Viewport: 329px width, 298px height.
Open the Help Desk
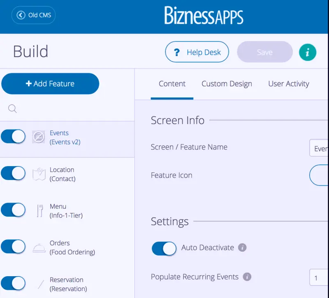point(197,52)
